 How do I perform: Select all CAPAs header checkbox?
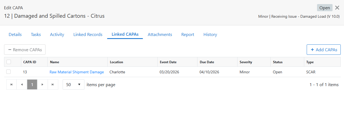pyautogui.click(x=9, y=62)
